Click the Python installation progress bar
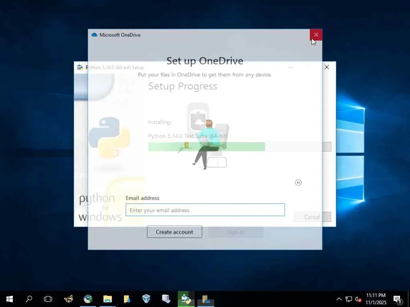Screen dimensions: 410x307 click(x=239, y=147)
